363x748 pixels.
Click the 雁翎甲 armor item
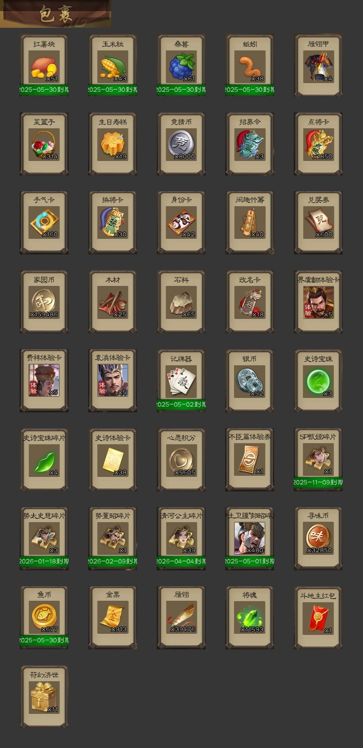point(318,65)
